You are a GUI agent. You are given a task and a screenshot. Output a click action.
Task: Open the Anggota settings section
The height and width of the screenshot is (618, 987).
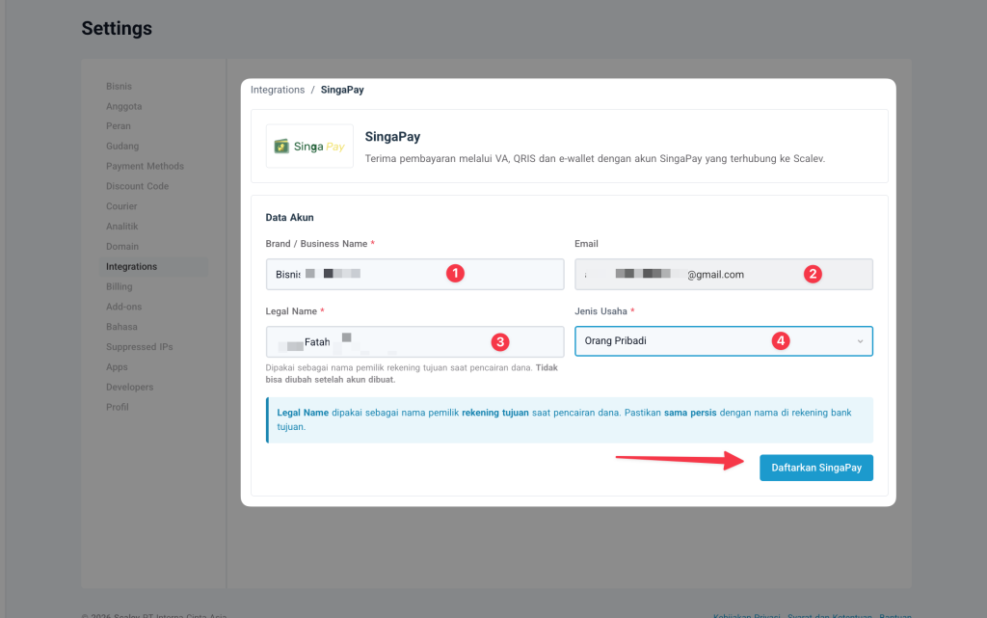click(124, 106)
